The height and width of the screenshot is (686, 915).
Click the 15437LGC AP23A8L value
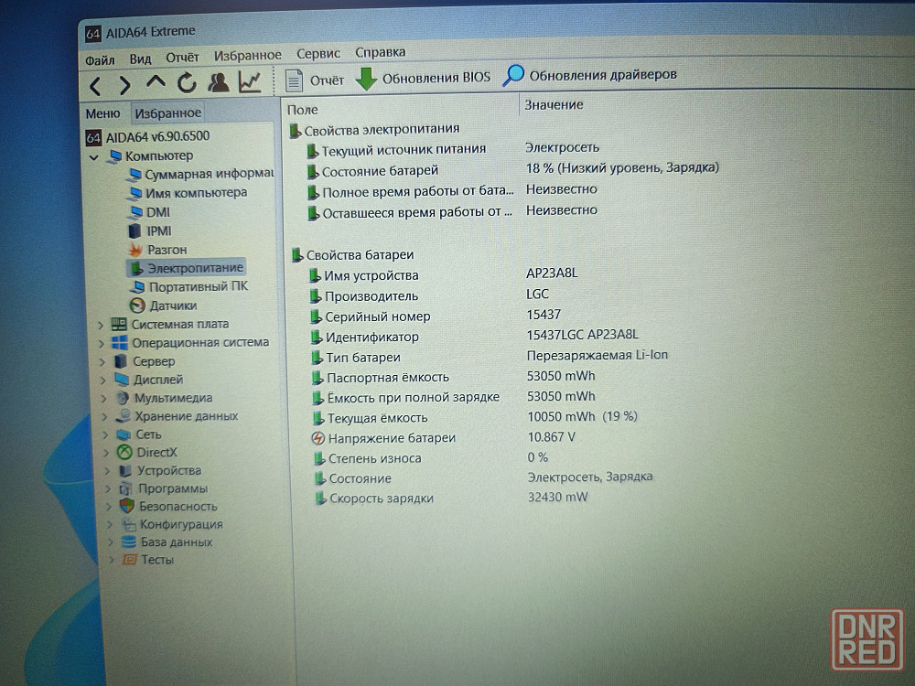pyautogui.click(x=582, y=335)
